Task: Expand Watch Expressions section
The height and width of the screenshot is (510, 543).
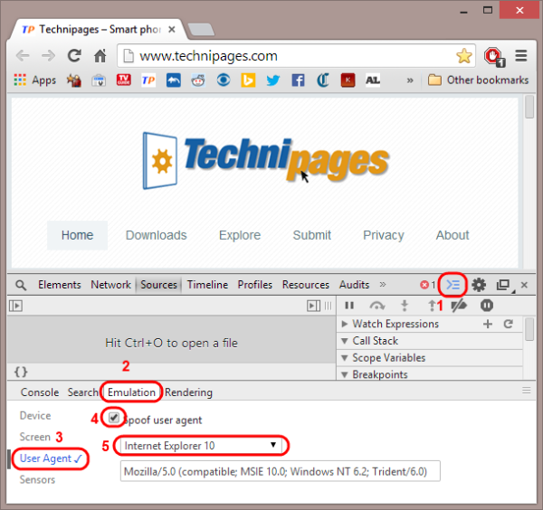Action: click(345, 324)
